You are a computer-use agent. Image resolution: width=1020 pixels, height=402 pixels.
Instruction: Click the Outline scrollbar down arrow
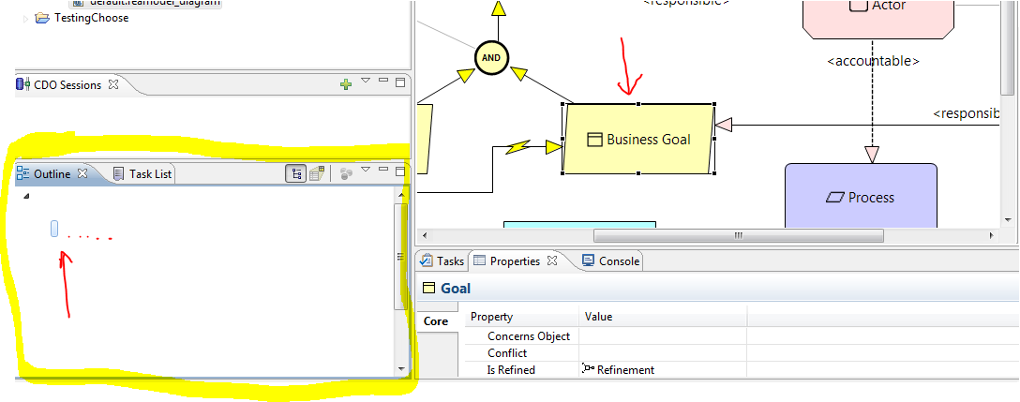400,369
